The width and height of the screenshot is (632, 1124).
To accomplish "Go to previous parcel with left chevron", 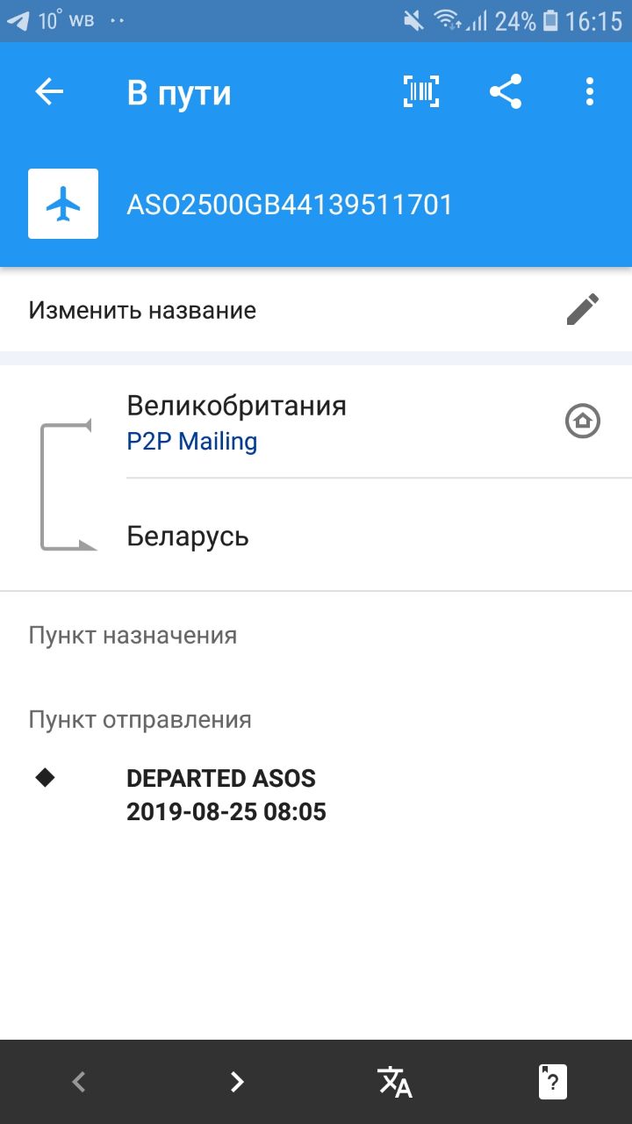I will [x=79, y=1081].
